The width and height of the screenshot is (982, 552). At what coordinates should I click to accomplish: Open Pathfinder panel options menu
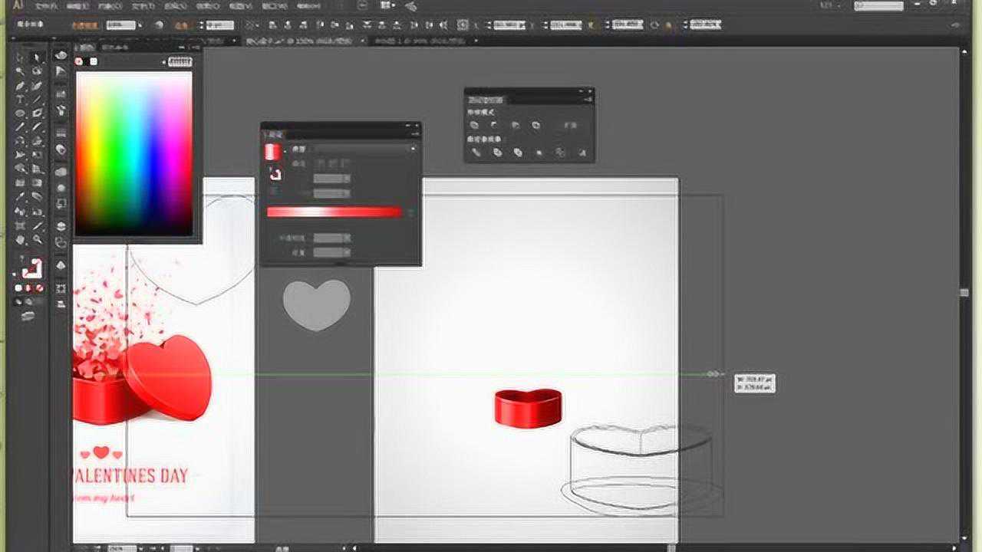(x=589, y=99)
